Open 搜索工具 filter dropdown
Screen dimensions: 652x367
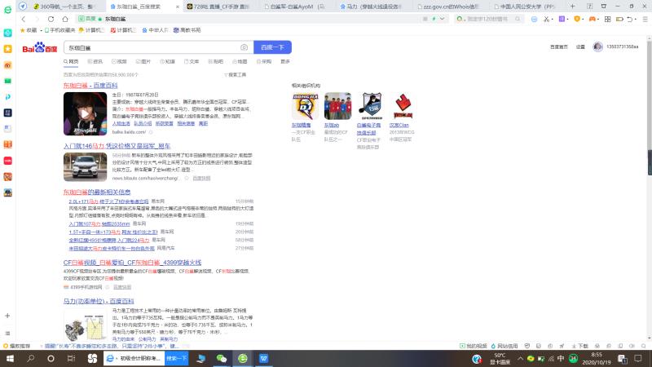tap(236, 75)
